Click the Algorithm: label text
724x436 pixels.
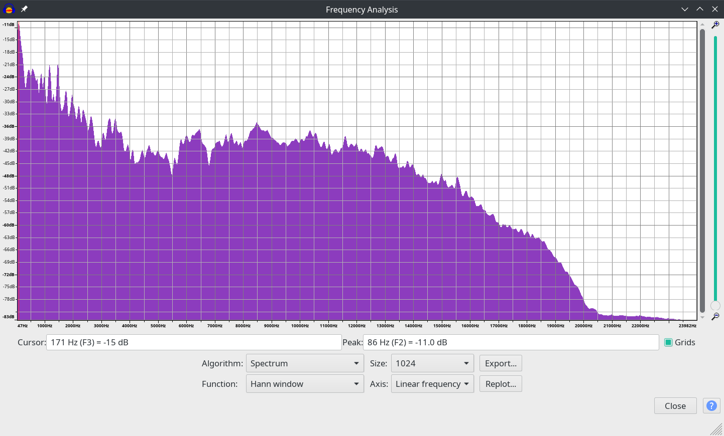click(x=222, y=363)
